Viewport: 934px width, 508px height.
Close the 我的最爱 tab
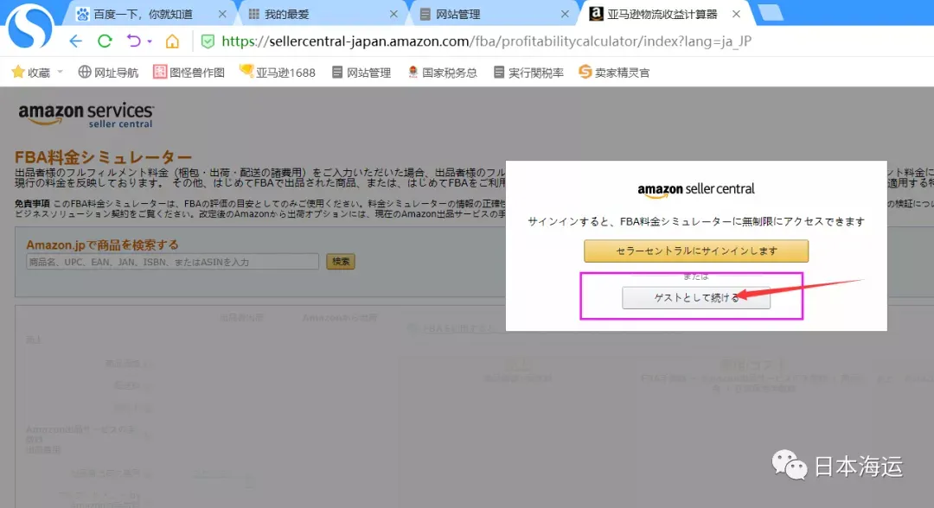(x=393, y=14)
